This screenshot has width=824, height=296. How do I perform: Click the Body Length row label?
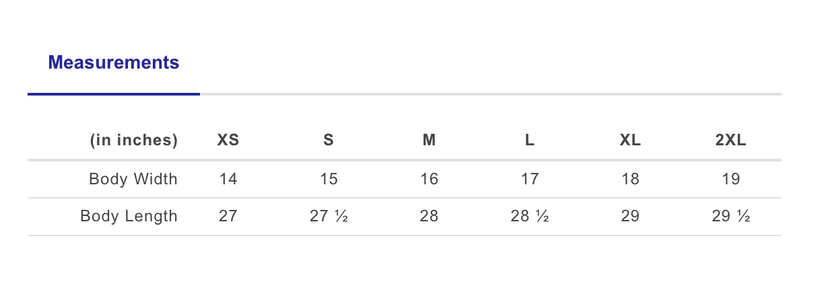pyautogui.click(x=129, y=217)
